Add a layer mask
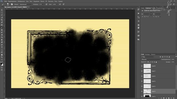This screenshot has height=99, width=177. point(164,98)
